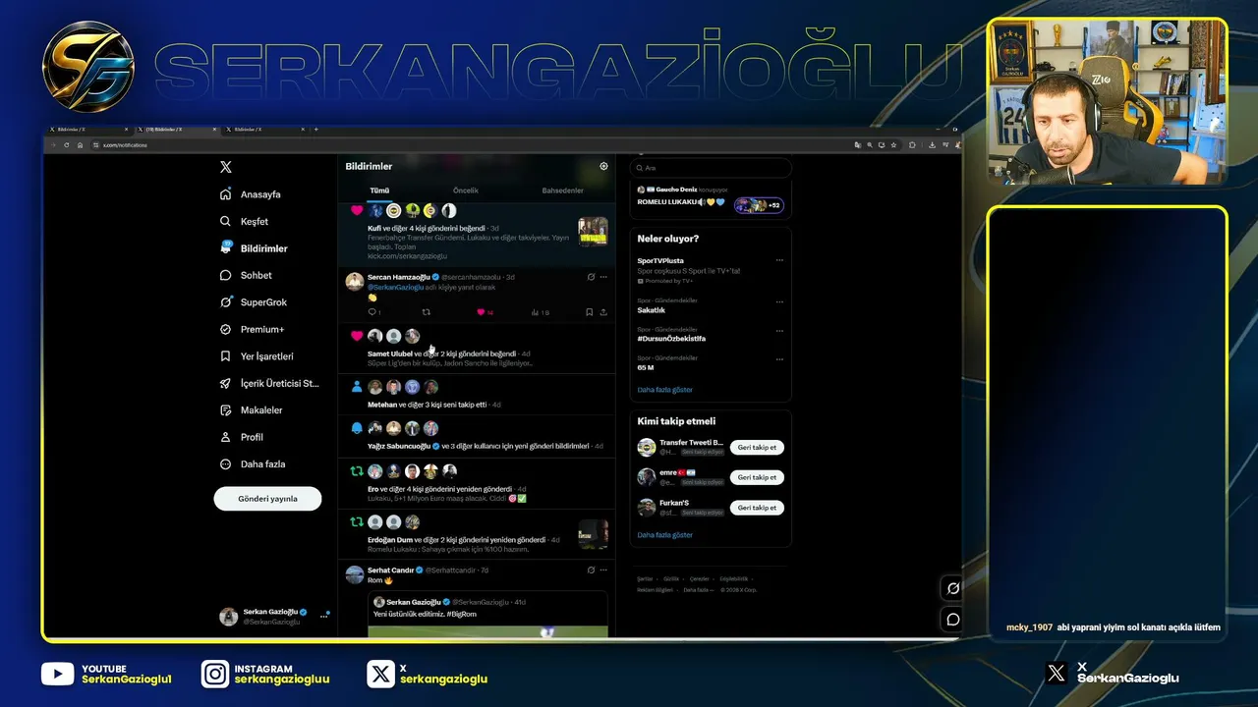1258x707 pixels.
Task: Expand Daha fazla footer link
Action: coord(697,590)
